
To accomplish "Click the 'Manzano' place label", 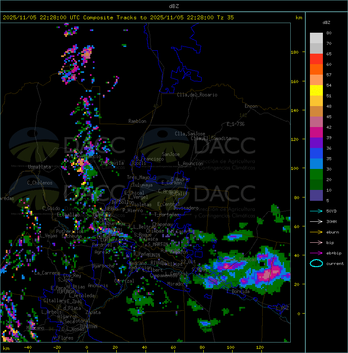I will pos(35,328).
